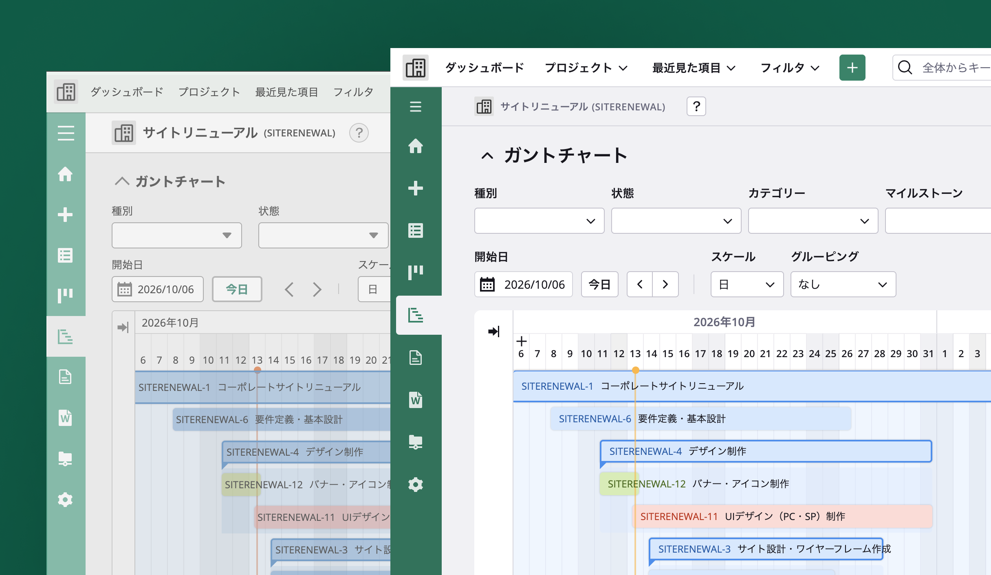This screenshot has width=991, height=575.
Task: Toggle the hamburger menu in right sidebar
Action: [416, 107]
